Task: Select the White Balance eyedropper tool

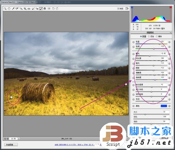Action: coord(13,9)
